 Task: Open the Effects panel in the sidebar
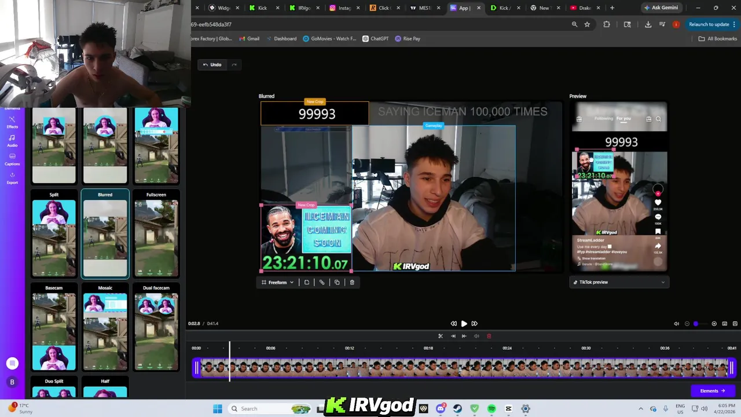pyautogui.click(x=12, y=122)
